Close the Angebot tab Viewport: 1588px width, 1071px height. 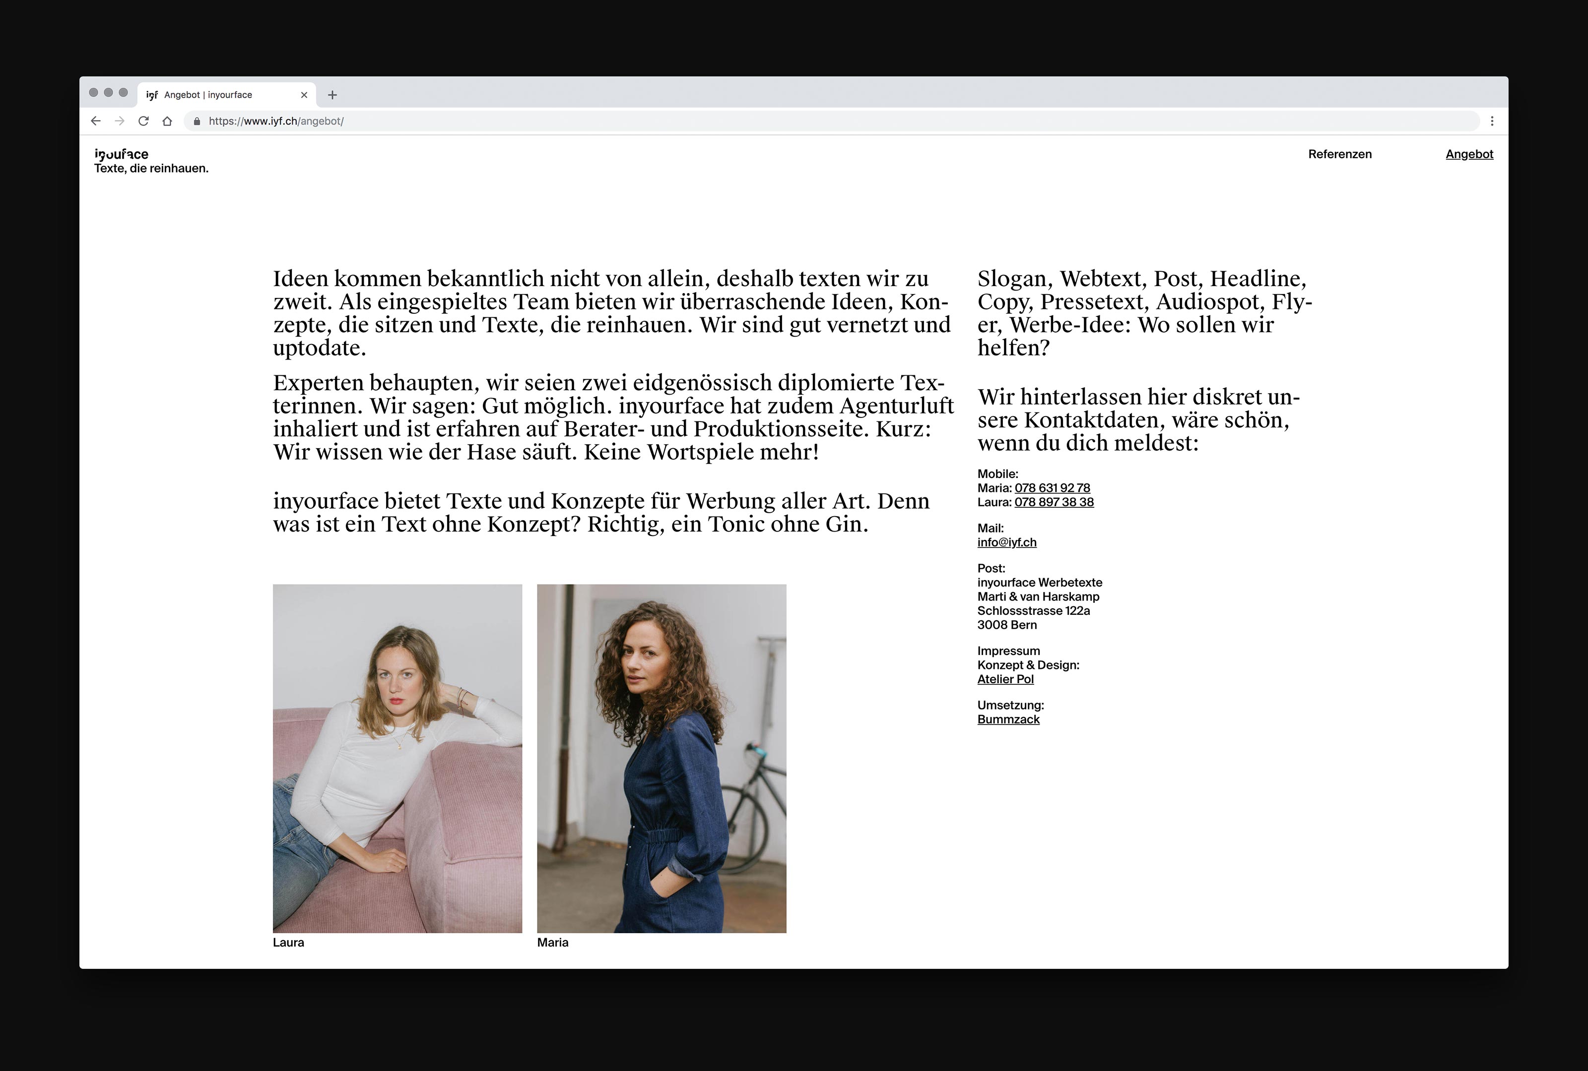pos(304,95)
